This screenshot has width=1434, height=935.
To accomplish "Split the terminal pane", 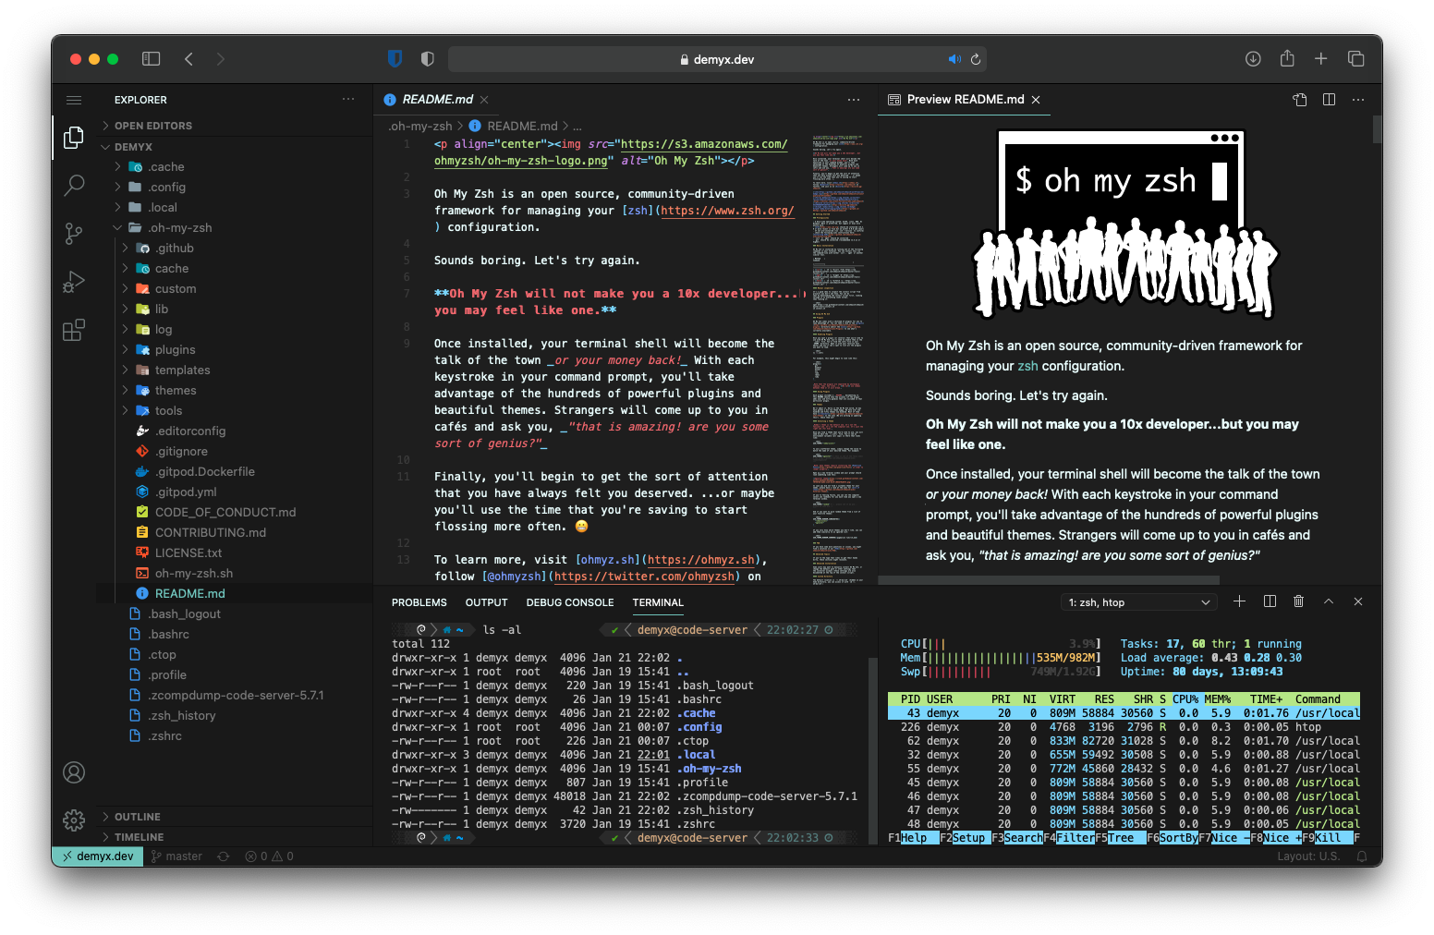I will click(1270, 601).
